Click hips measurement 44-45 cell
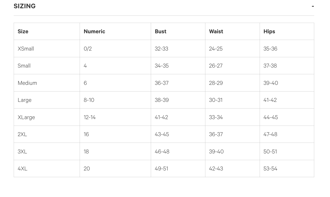 (271, 117)
